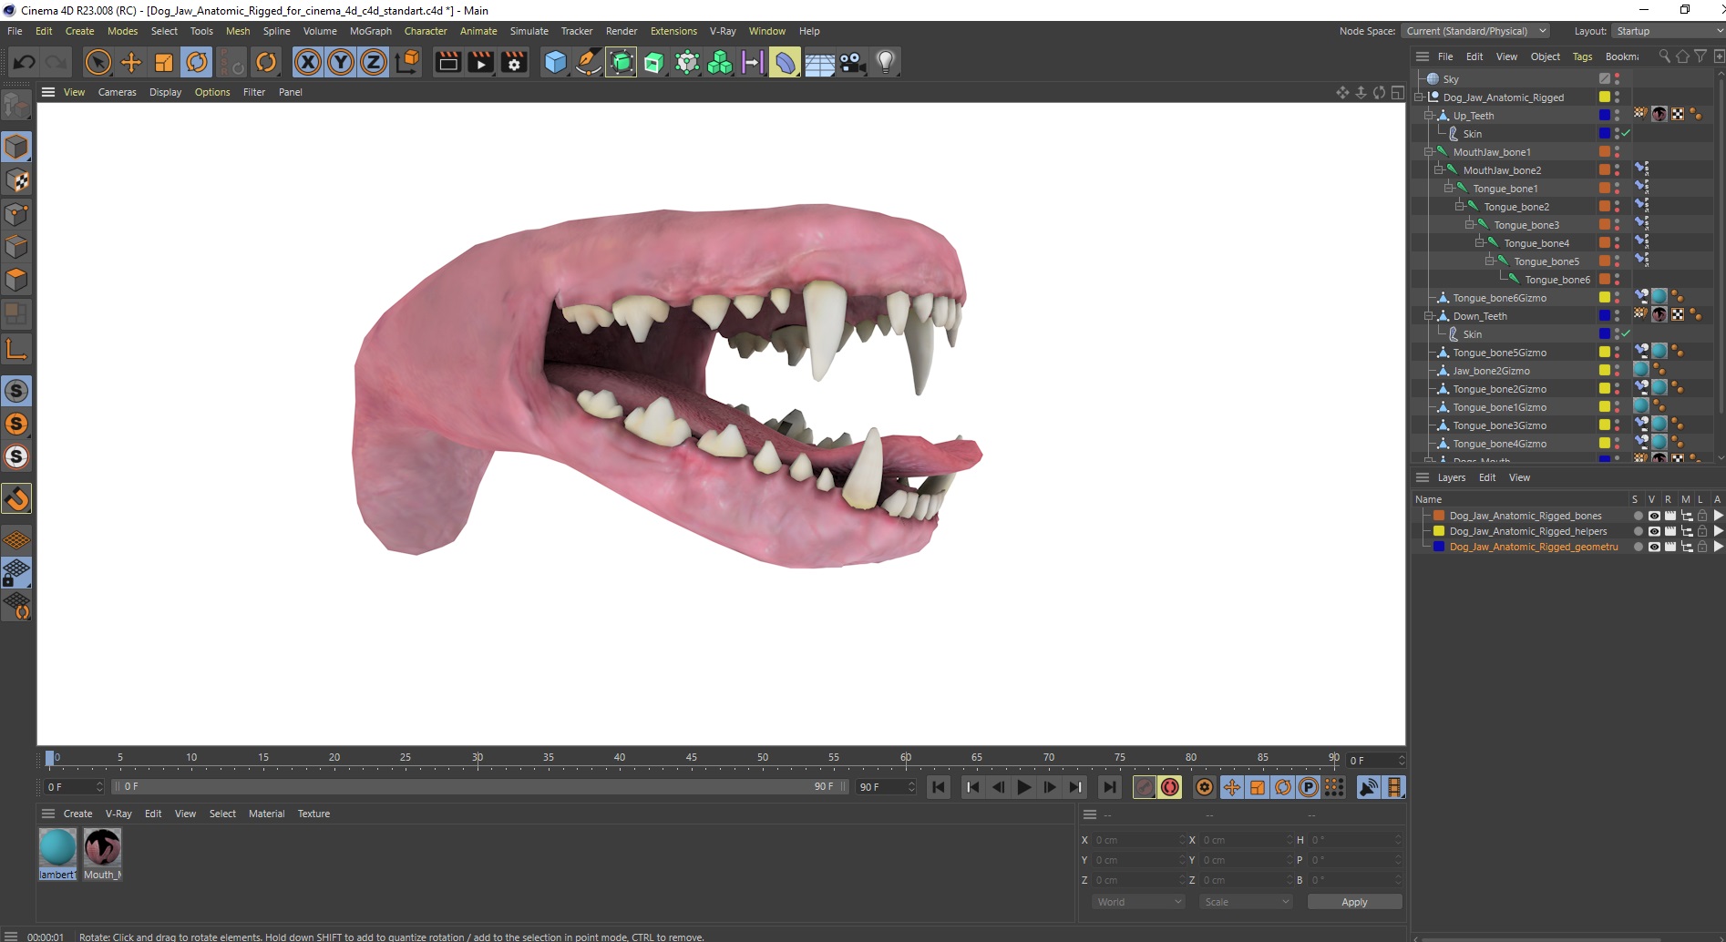Collapse Tongue_bone1 tree node

click(x=1449, y=189)
